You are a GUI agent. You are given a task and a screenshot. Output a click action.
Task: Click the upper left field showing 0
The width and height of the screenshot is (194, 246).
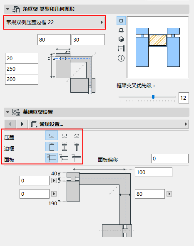click(35, 181)
